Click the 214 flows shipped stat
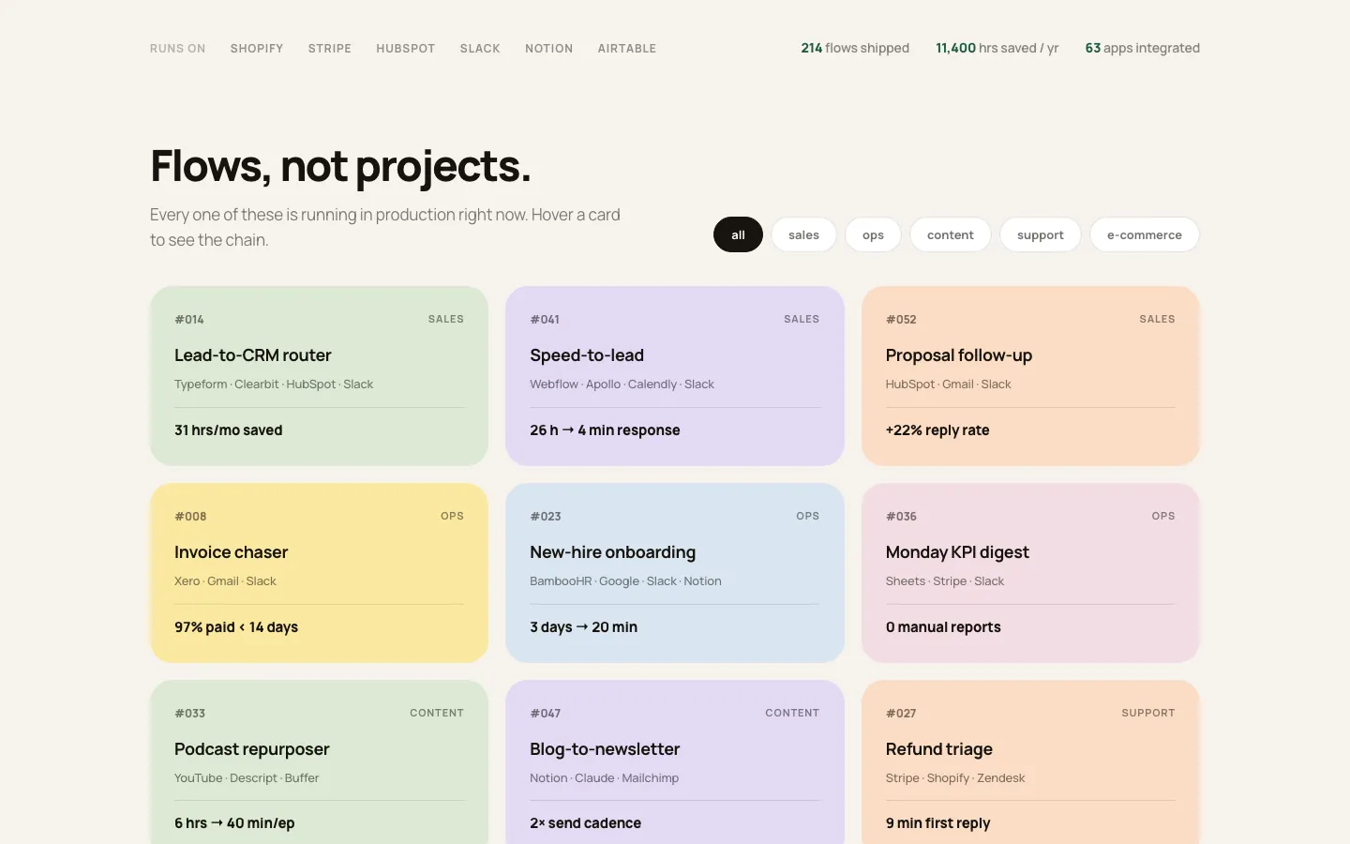 point(855,48)
